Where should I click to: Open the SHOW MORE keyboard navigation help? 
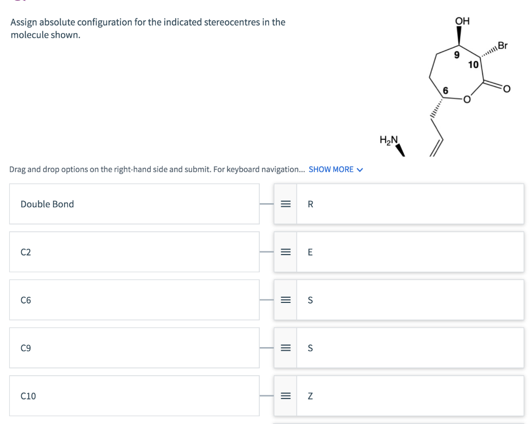(331, 169)
